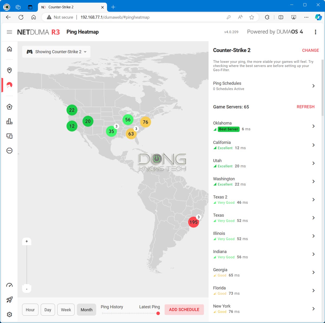Click REFRESH game servers
Viewport: 325px width, 323px height.
pyautogui.click(x=305, y=107)
